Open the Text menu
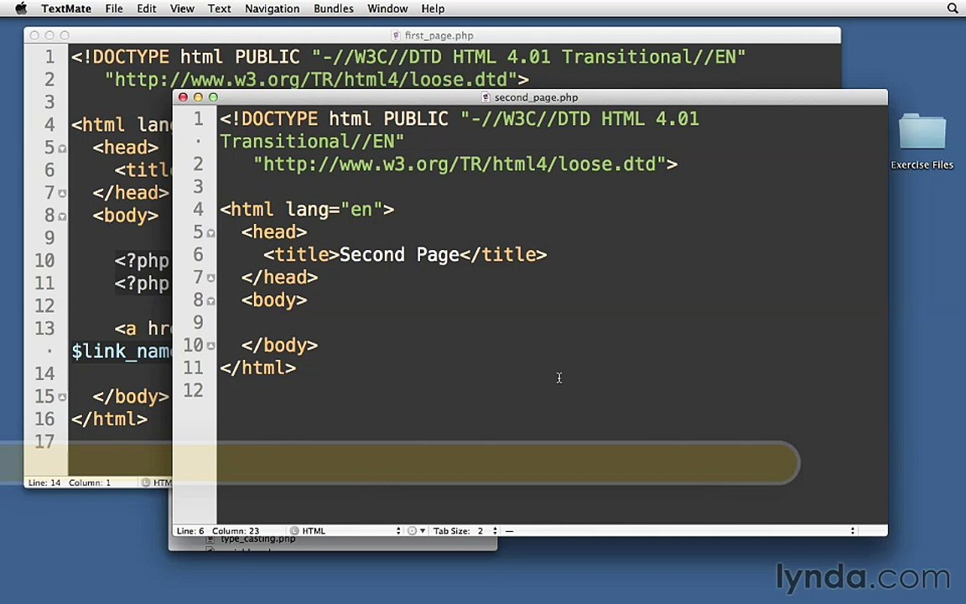This screenshot has width=966, height=604. [220, 8]
